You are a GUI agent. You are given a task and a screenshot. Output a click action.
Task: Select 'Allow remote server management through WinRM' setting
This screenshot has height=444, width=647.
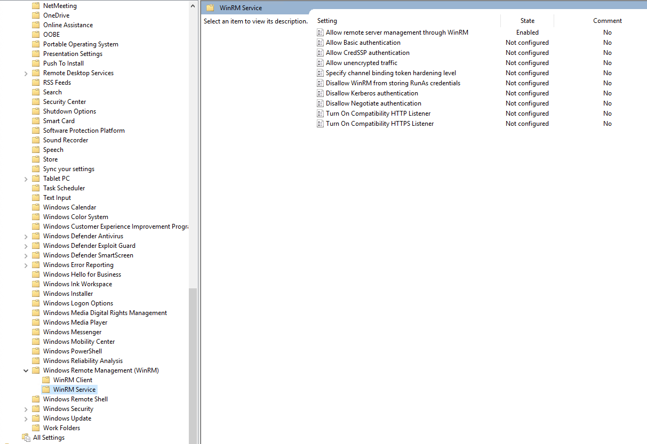(x=397, y=33)
